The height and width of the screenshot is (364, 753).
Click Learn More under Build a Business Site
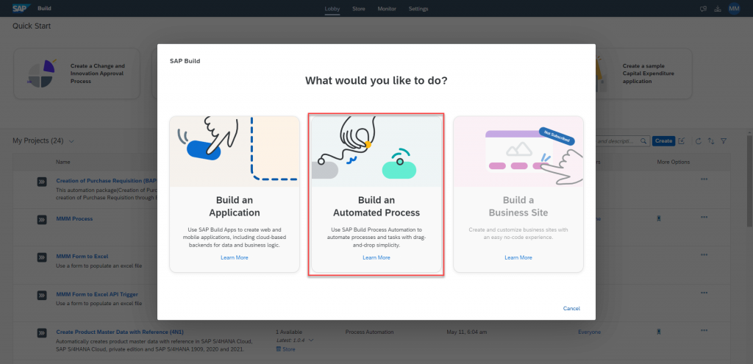point(518,258)
